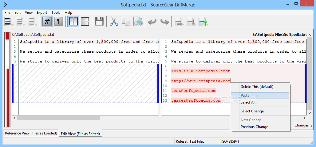Switch to side-by-side vertical split layout
The height and width of the screenshot is (147, 316).
click(73, 21)
